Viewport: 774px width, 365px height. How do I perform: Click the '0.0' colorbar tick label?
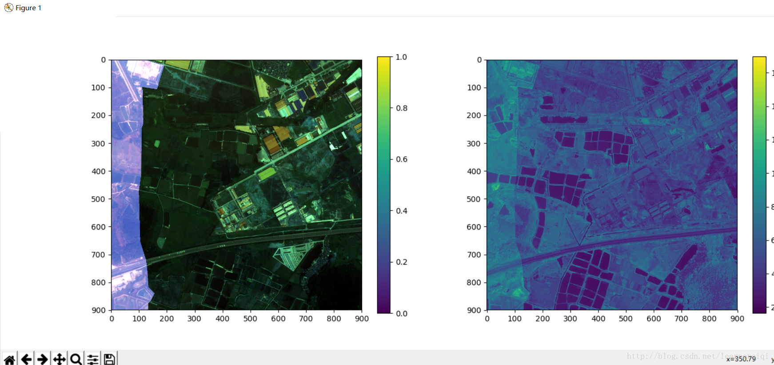click(402, 313)
